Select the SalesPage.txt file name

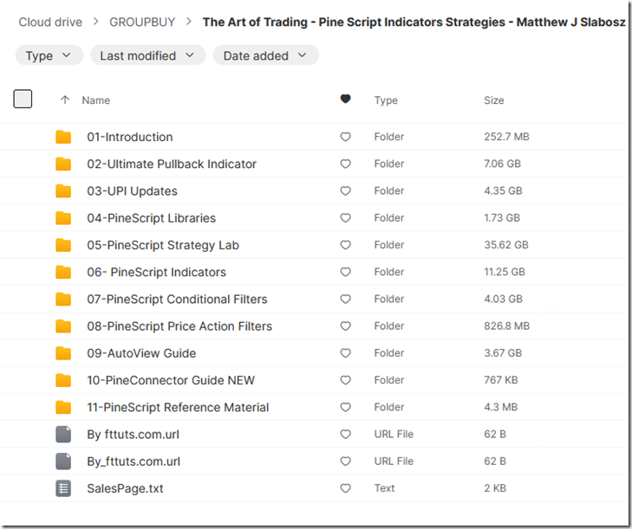click(x=126, y=488)
